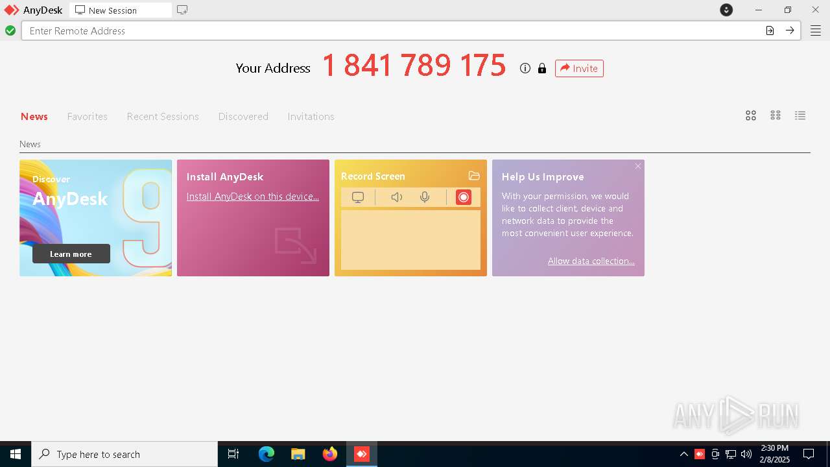Click the connect arrow icon
This screenshot has width=830, height=467.
point(790,30)
